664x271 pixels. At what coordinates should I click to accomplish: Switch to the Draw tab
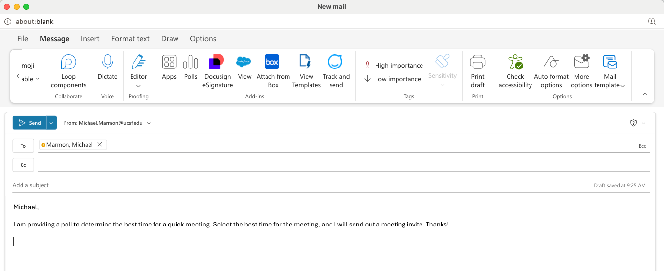click(x=170, y=39)
